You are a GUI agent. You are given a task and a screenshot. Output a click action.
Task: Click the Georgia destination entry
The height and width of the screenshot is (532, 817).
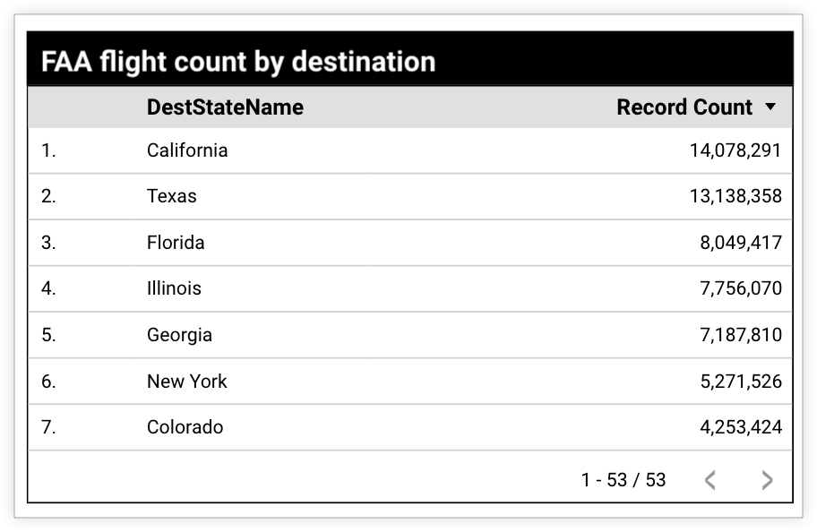pyautogui.click(x=179, y=334)
